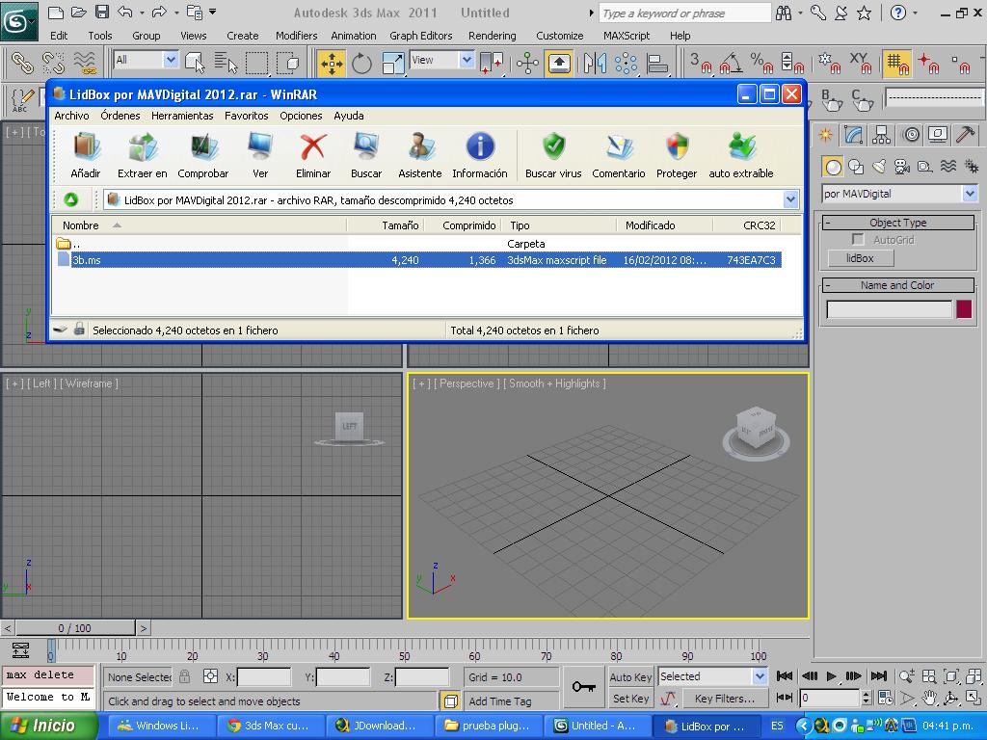
Task: Click the Select by Name list icon
Action: (x=226, y=63)
